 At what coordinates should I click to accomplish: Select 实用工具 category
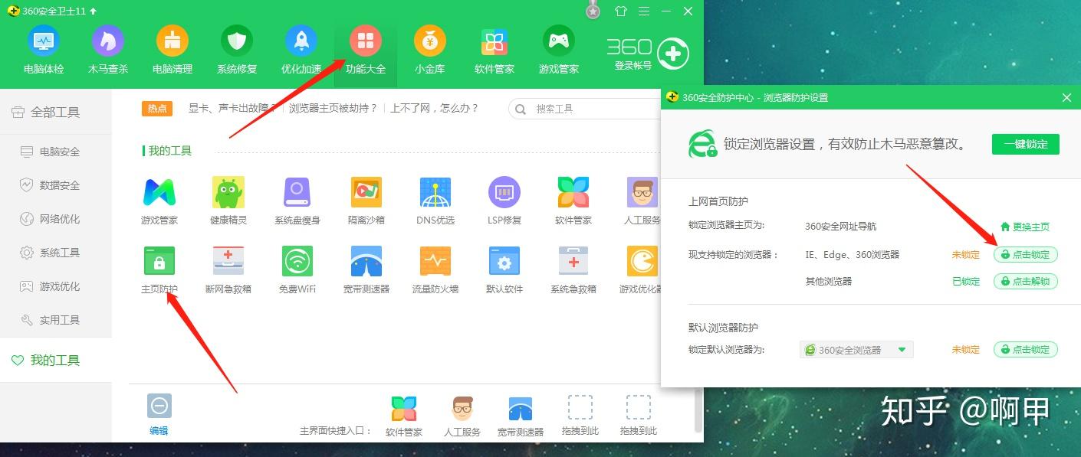pos(56,320)
